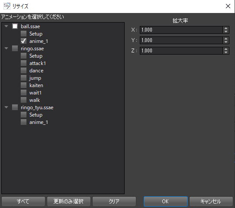Click into the X scale input field
235x208 pixels.
(x=181, y=30)
